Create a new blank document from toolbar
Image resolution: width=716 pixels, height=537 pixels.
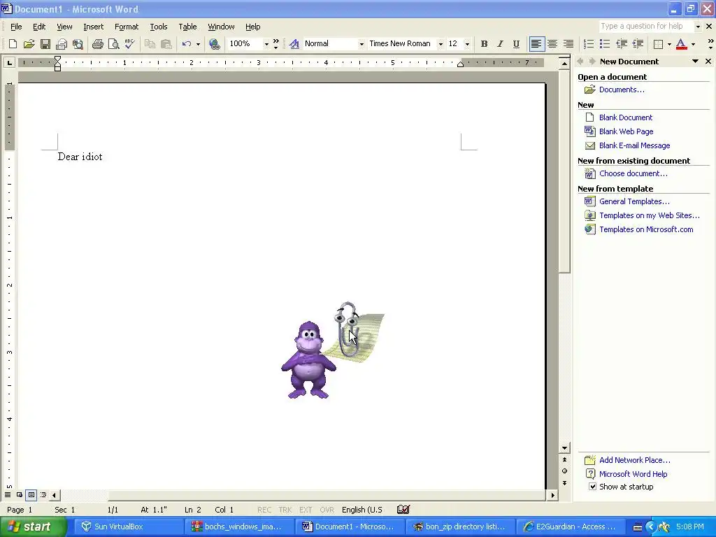click(13, 44)
